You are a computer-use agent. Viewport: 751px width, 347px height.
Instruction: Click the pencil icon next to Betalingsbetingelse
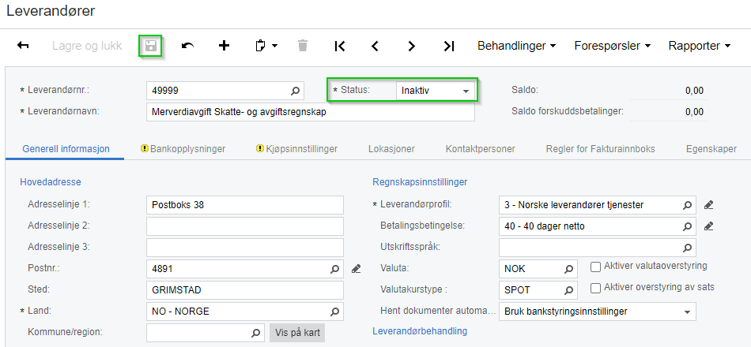[x=709, y=226]
